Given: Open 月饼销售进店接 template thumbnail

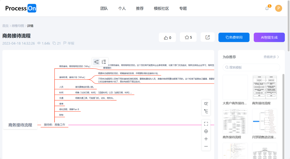Looking at the screenshot, I should click(265, 121).
